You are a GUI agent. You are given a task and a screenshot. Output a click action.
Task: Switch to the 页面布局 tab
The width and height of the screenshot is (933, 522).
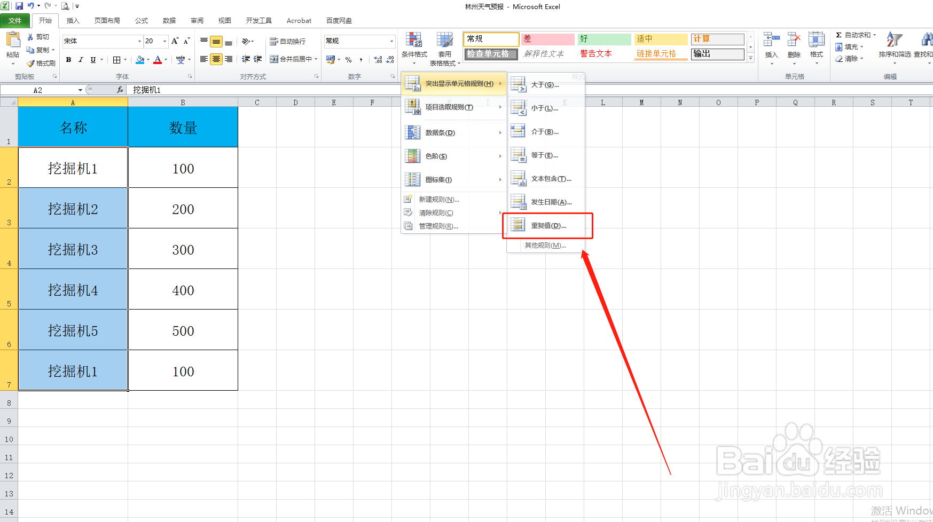[107, 21]
